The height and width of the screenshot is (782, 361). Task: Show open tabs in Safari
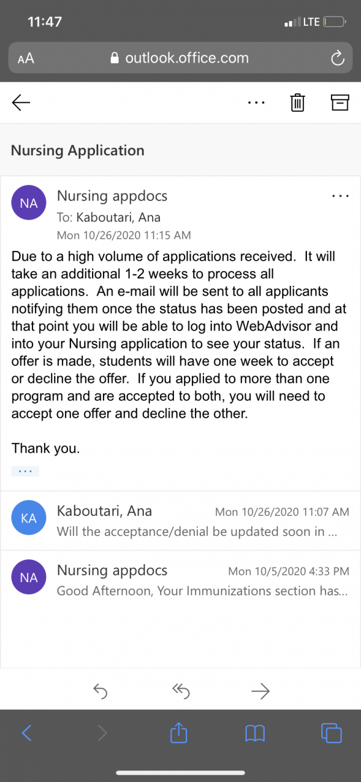pyautogui.click(x=332, y=733)
